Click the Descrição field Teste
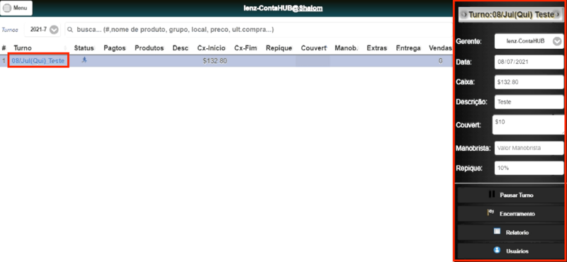The height and width of the screenshot is (262, 567). [529, 102]
